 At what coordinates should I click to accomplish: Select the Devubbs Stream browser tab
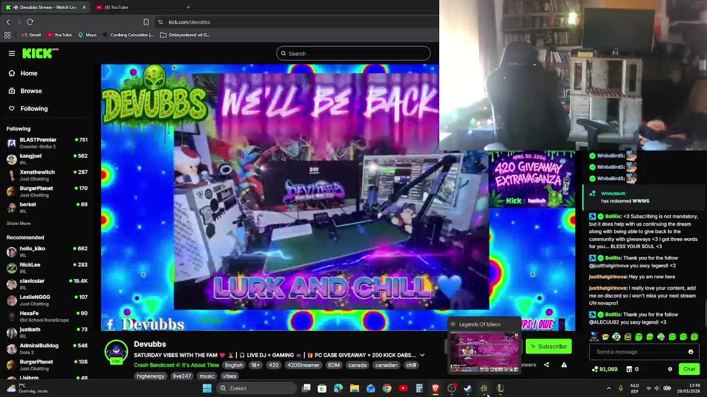tap(45, 7)
